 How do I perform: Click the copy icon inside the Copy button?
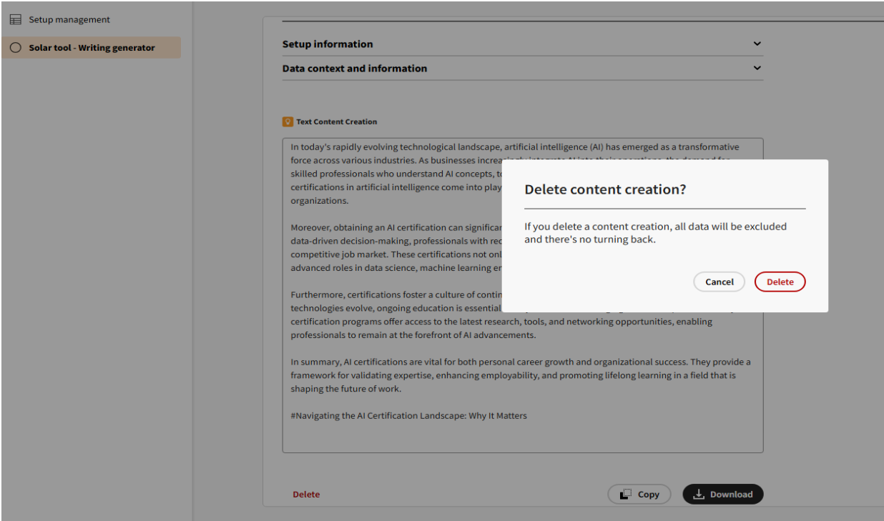coord(624,494)
